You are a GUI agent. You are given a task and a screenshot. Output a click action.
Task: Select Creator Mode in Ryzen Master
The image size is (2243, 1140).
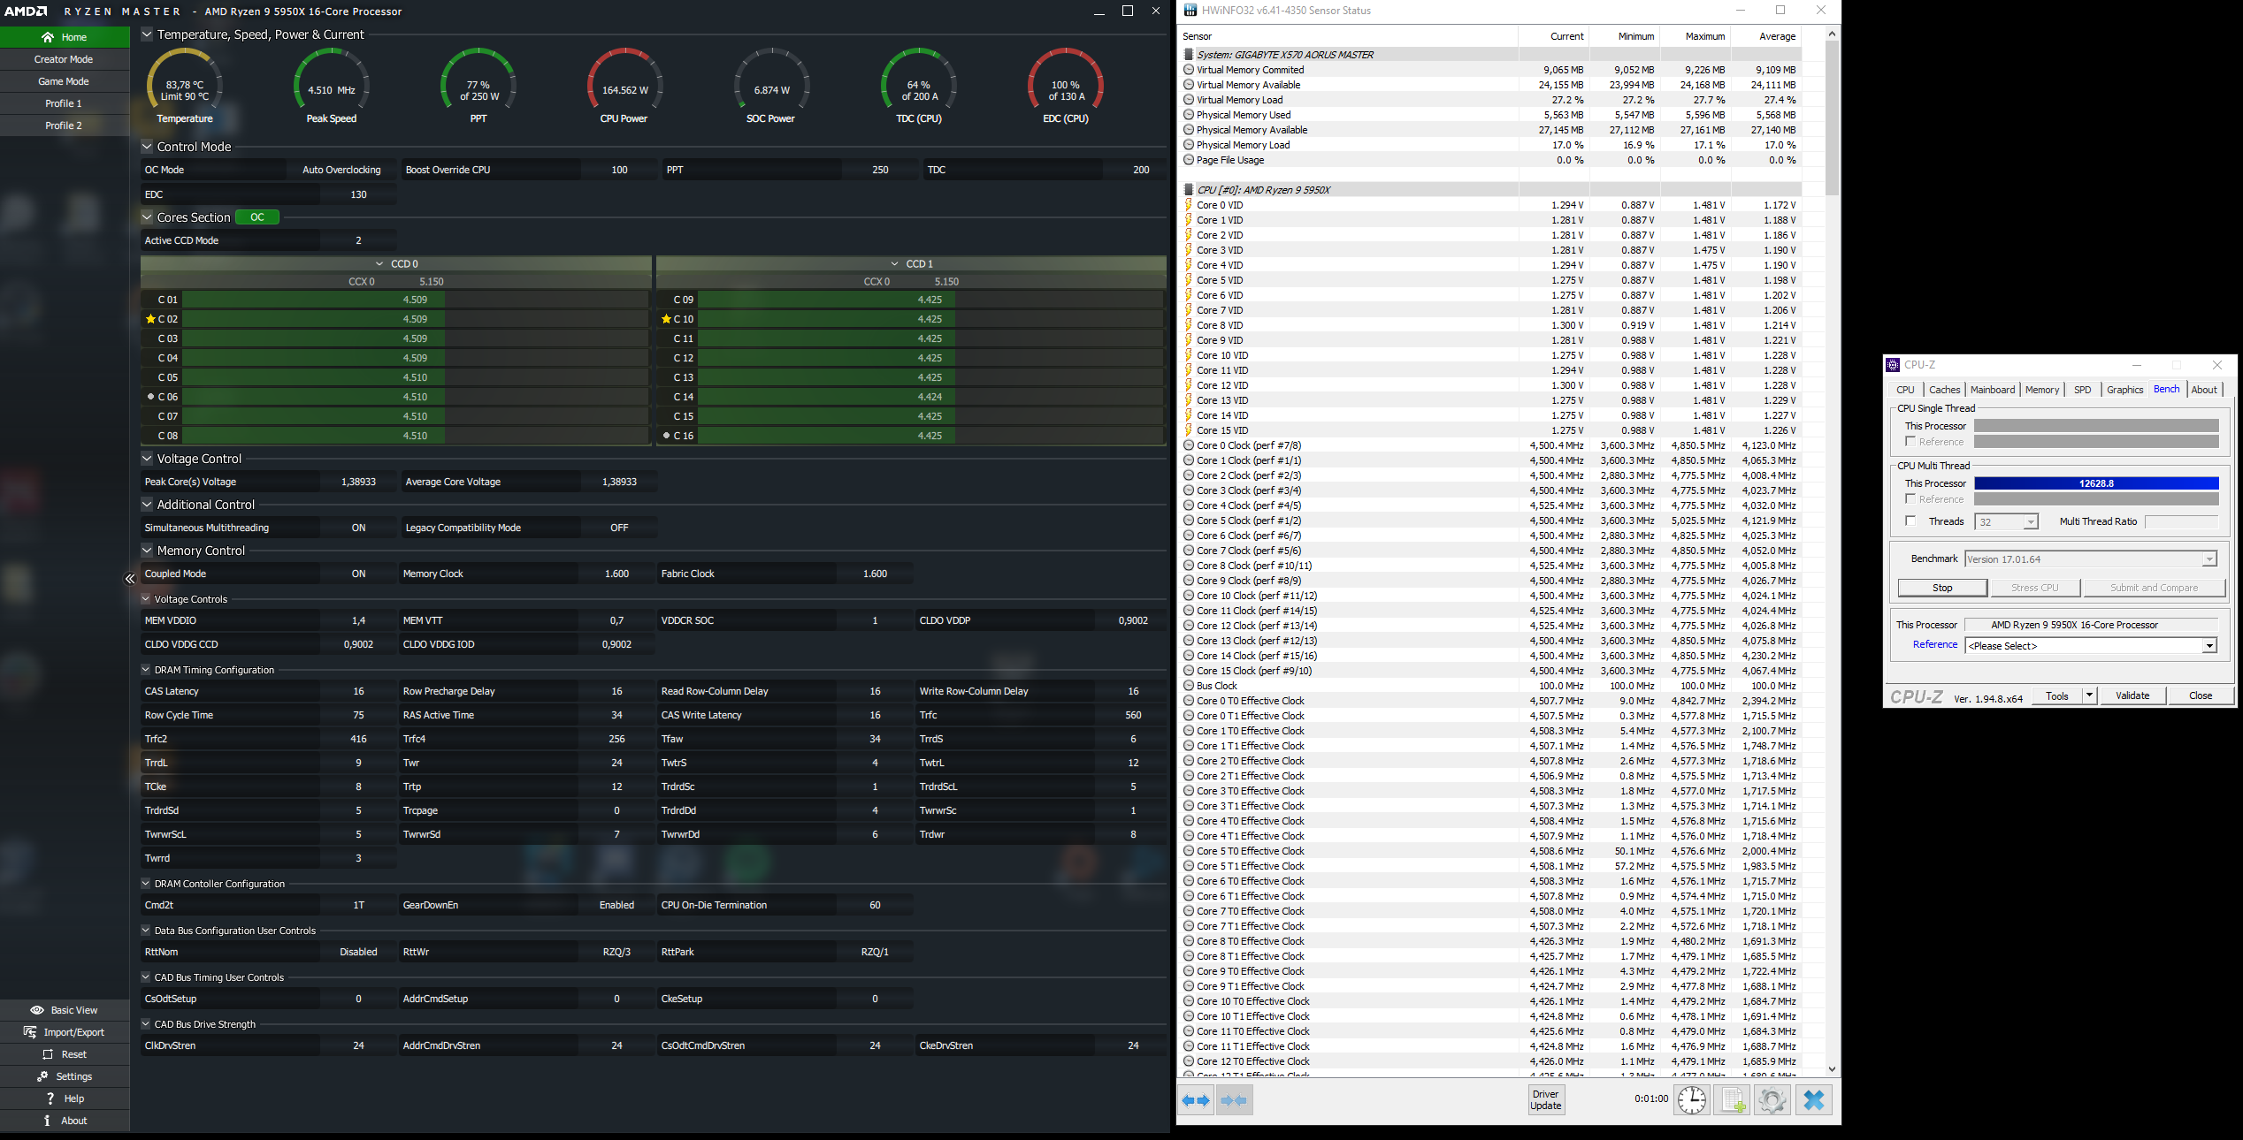click(x=65, y=59)
